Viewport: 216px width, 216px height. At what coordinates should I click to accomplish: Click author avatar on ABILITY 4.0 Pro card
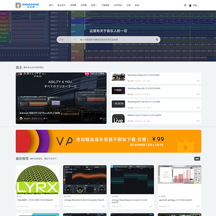[21, 118]
